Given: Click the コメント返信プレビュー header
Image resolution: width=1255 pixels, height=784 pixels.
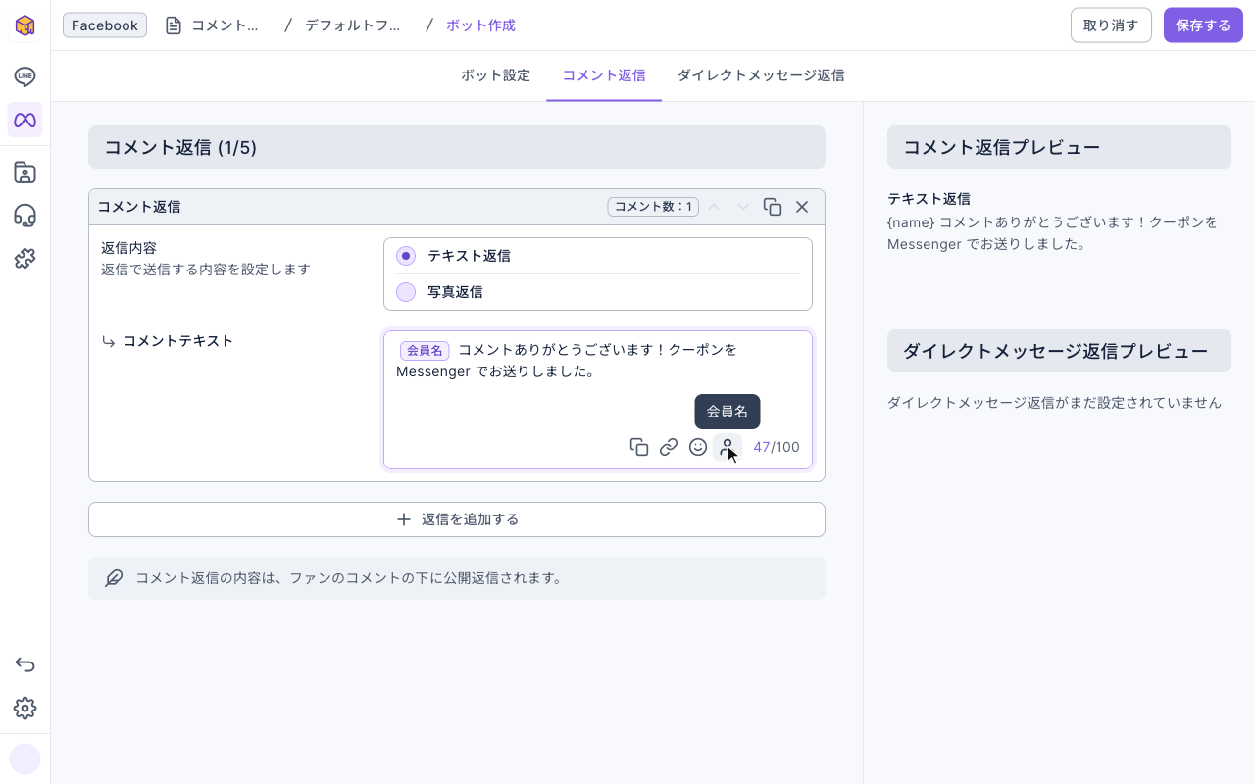Looking at the screenshot, I should (1059, 147).
